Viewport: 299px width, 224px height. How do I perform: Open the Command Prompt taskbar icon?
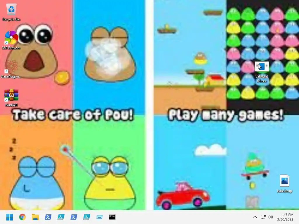click(x=112, y=217)
